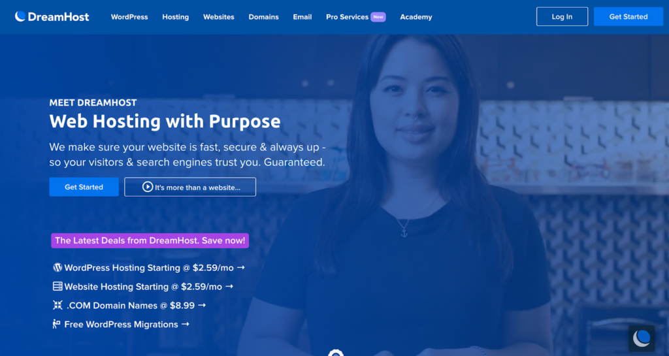Open the WordPress menu
The width and height of the screenshot is (669, 356).
[129, 17]
